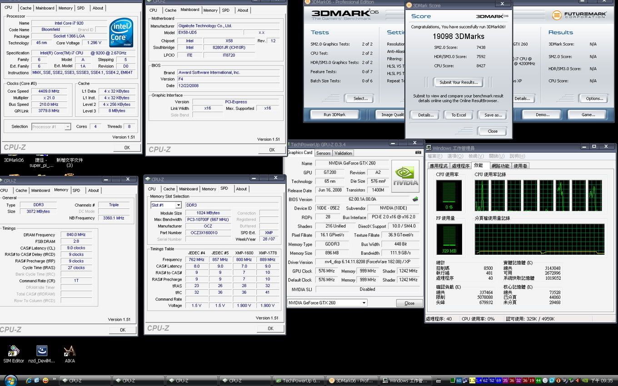Open the SIM Editor desktop shortcut
Screen dimensions: 618x386
pyautogui.click(x=13, y=354)
